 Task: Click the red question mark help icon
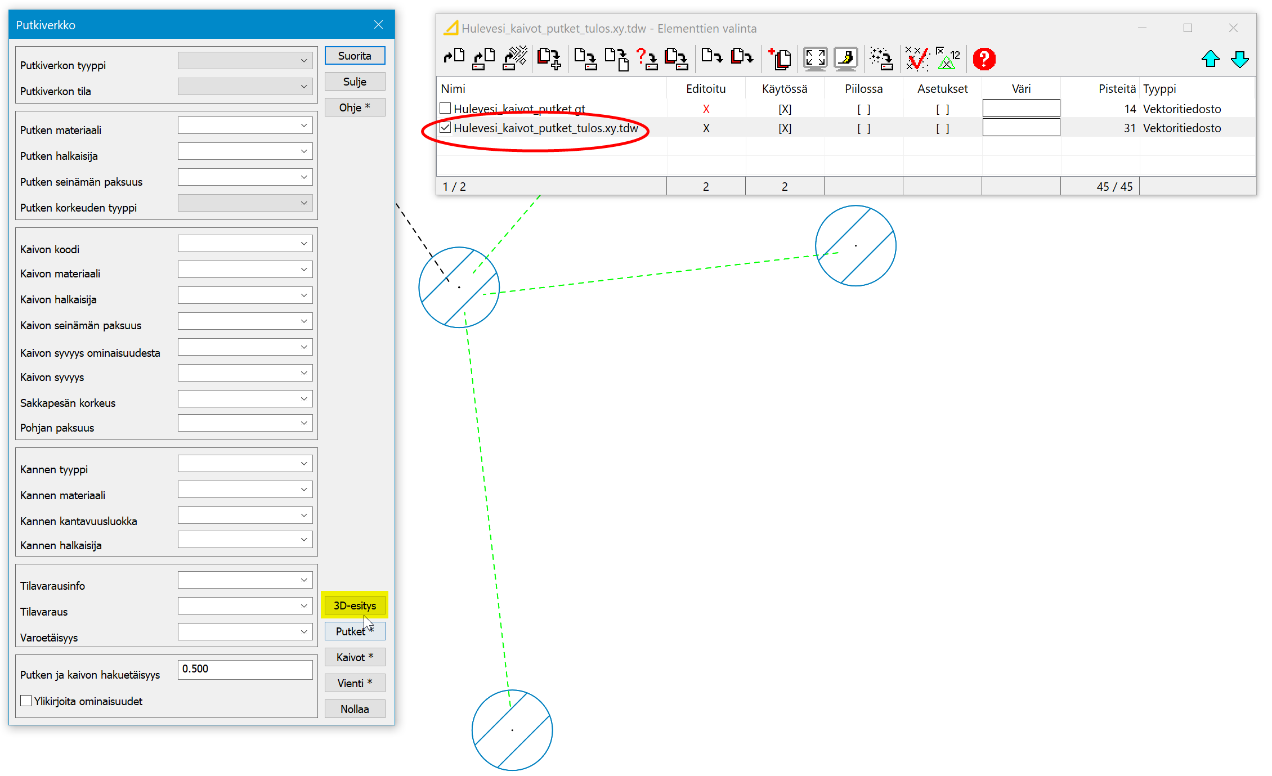(x=984, y=59)
